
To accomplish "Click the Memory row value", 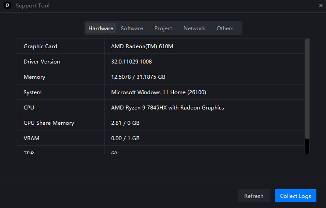I will (x=138, y=77).
